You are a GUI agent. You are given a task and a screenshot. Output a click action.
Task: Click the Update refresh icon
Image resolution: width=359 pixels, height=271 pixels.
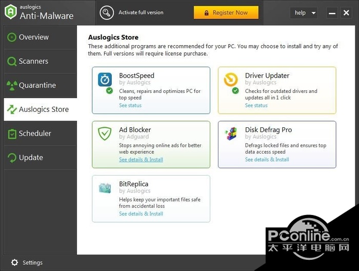pos(12,158)
